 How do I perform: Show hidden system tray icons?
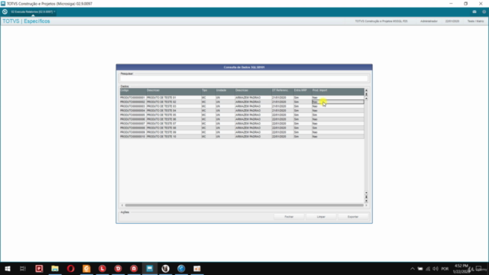tap(413, 268)
